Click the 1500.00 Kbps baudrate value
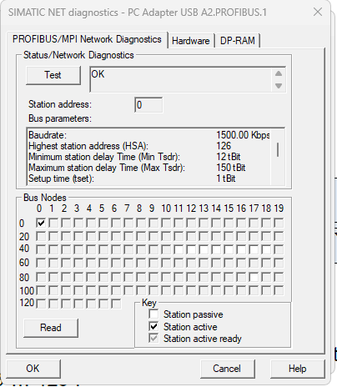Screen dimensions: 337x387 tap(243, 135)
